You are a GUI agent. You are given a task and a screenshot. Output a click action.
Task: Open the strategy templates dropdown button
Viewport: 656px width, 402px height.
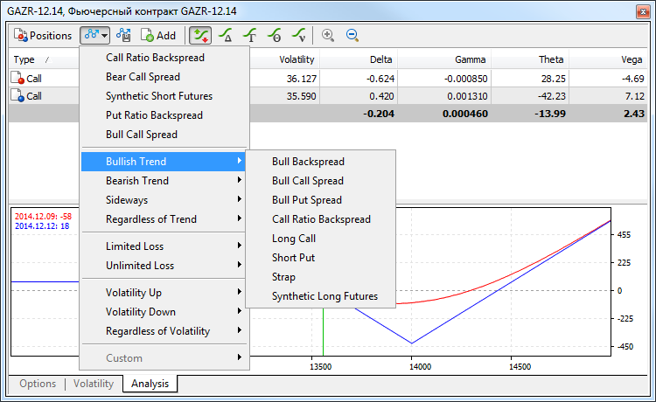coord(95,36)
